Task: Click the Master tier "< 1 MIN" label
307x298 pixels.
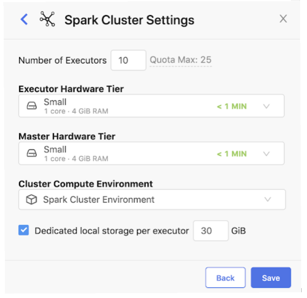Action: click(232, 154)
